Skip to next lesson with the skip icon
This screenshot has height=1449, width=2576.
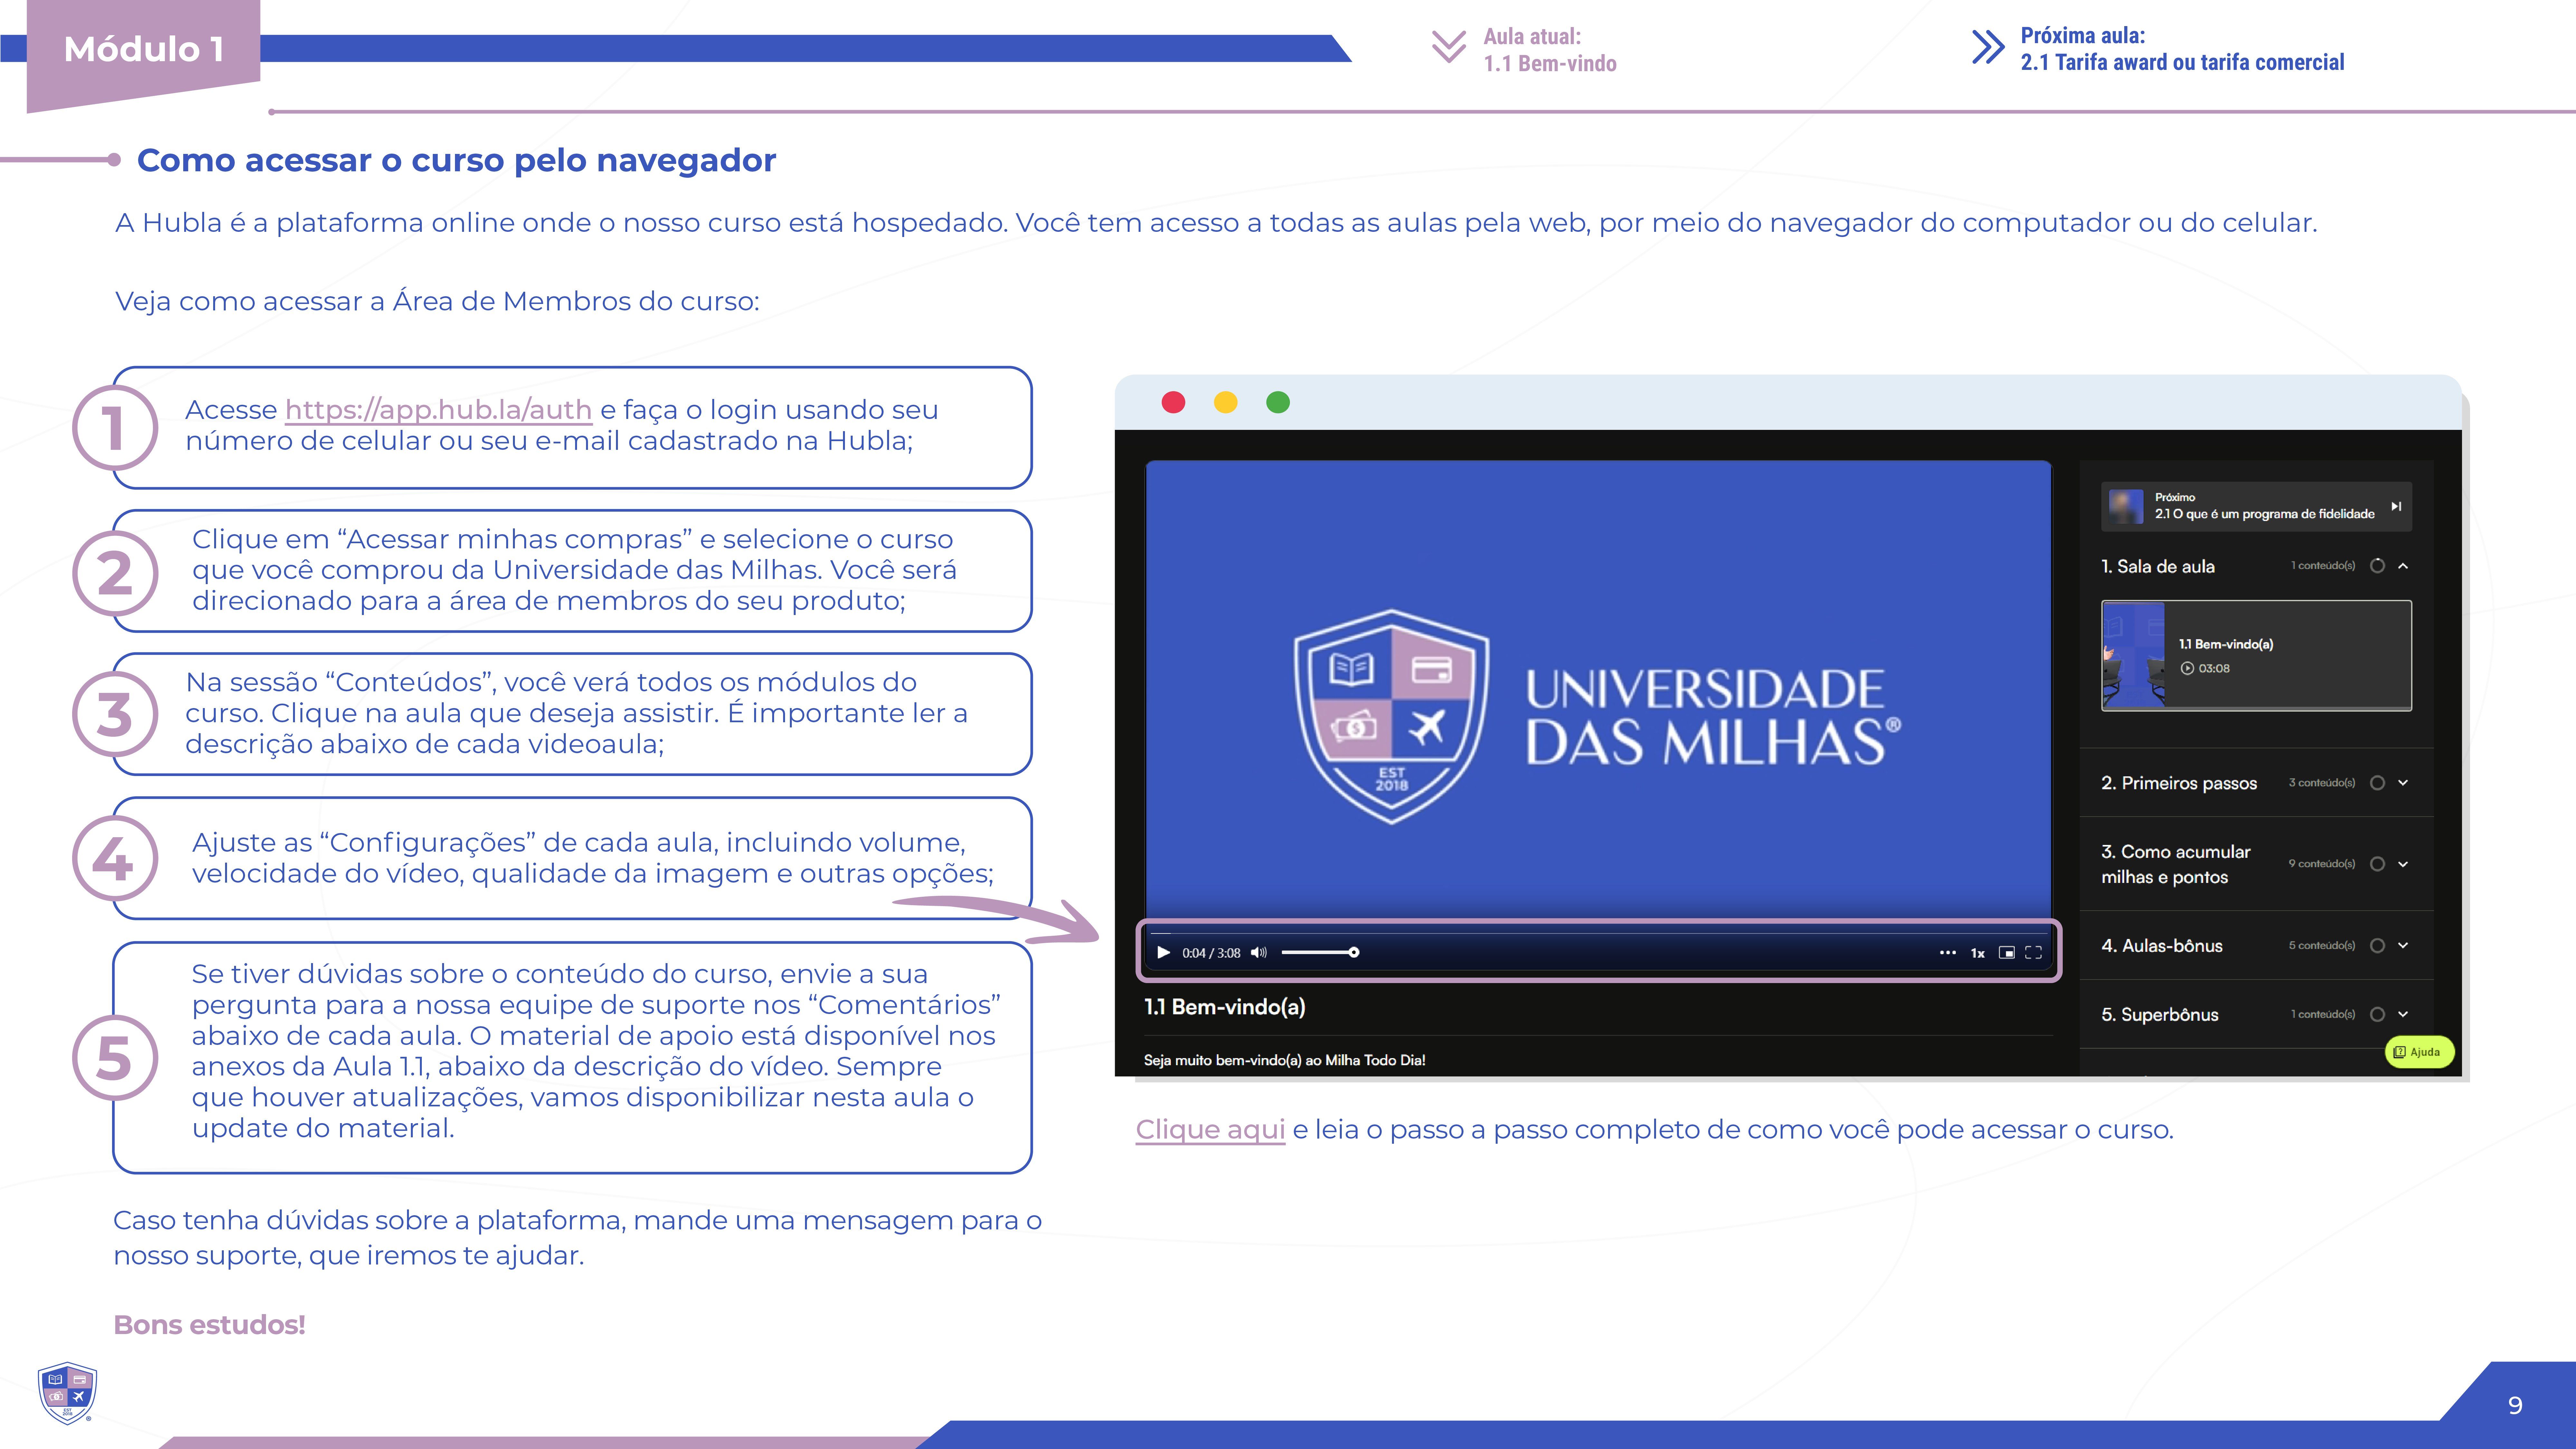pos(2396,506)
